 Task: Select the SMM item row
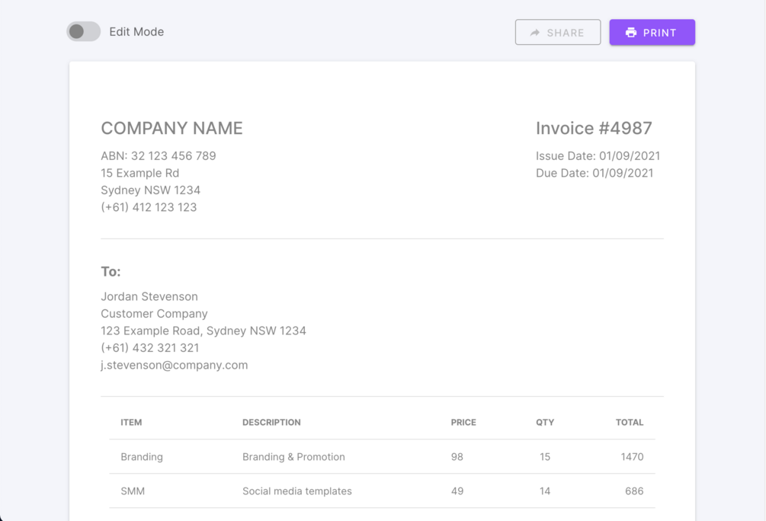click(381, 491)
